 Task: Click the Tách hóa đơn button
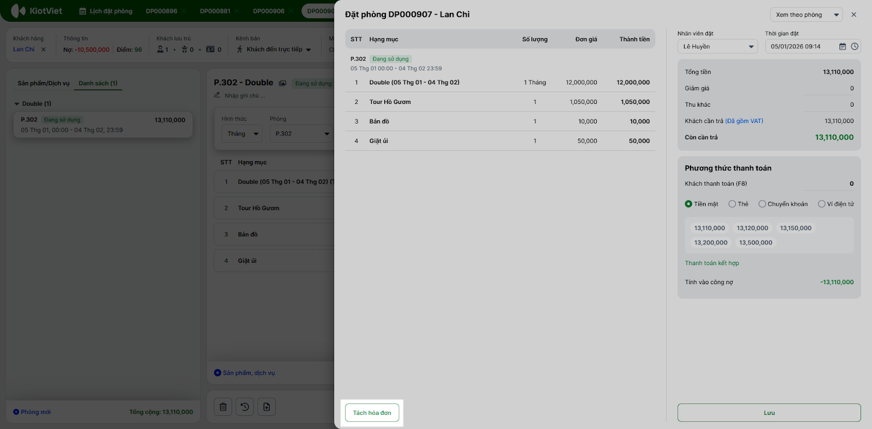click(x=372, y=413)
